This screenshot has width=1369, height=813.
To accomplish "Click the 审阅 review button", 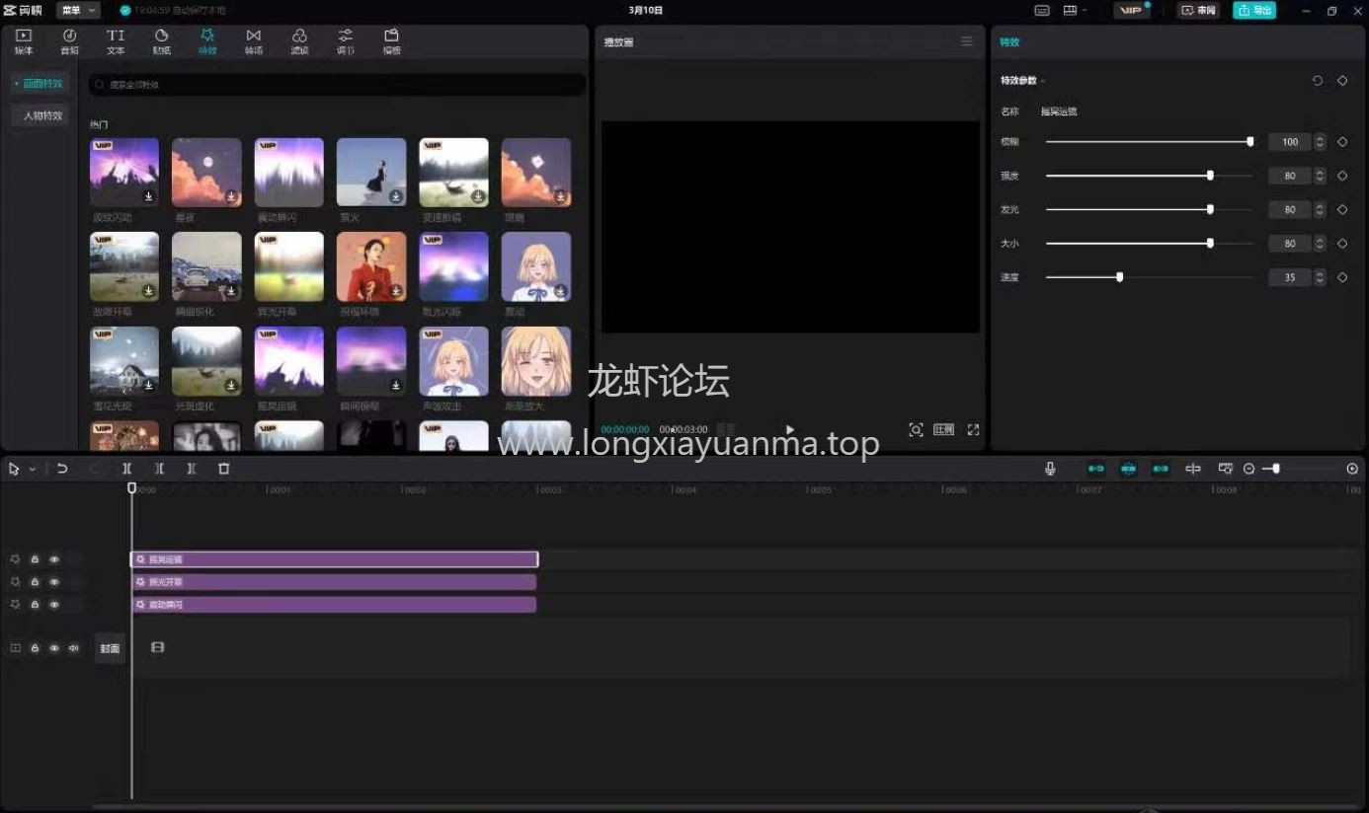I will [x=1198, y=11].
